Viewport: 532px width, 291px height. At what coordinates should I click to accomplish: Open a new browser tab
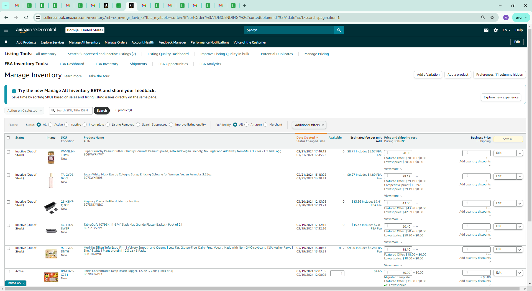(x=244, y=6)
